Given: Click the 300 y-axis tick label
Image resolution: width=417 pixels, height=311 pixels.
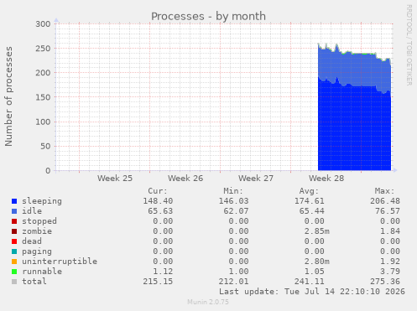Looking at the screenshot, I should pyautogui.click(x=43, y=24).
